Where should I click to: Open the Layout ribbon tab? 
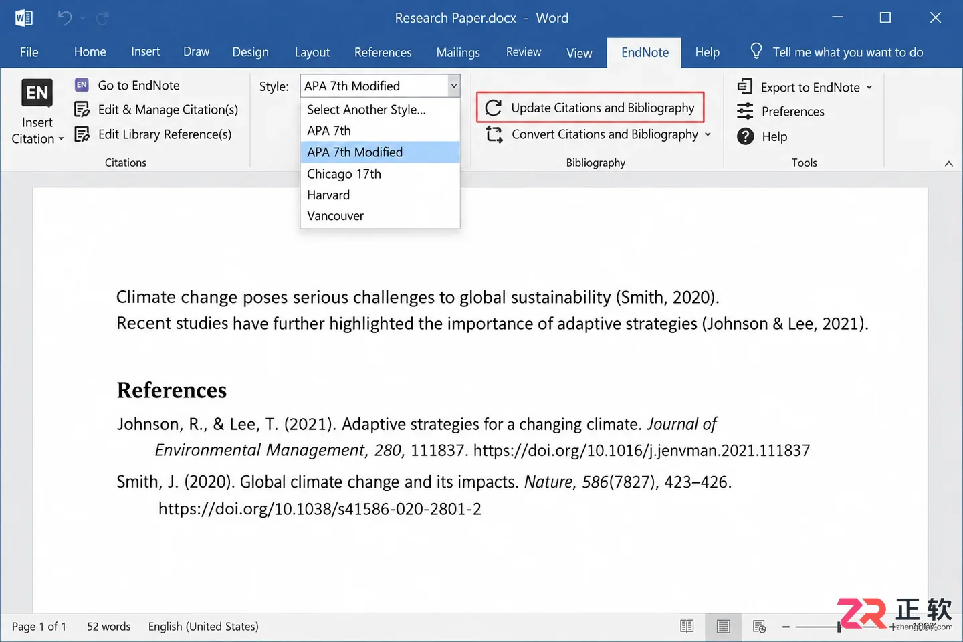point(312,52)
